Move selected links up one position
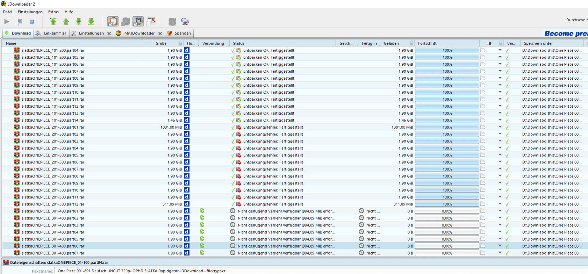588x274 pixels. tap(66, 21)
